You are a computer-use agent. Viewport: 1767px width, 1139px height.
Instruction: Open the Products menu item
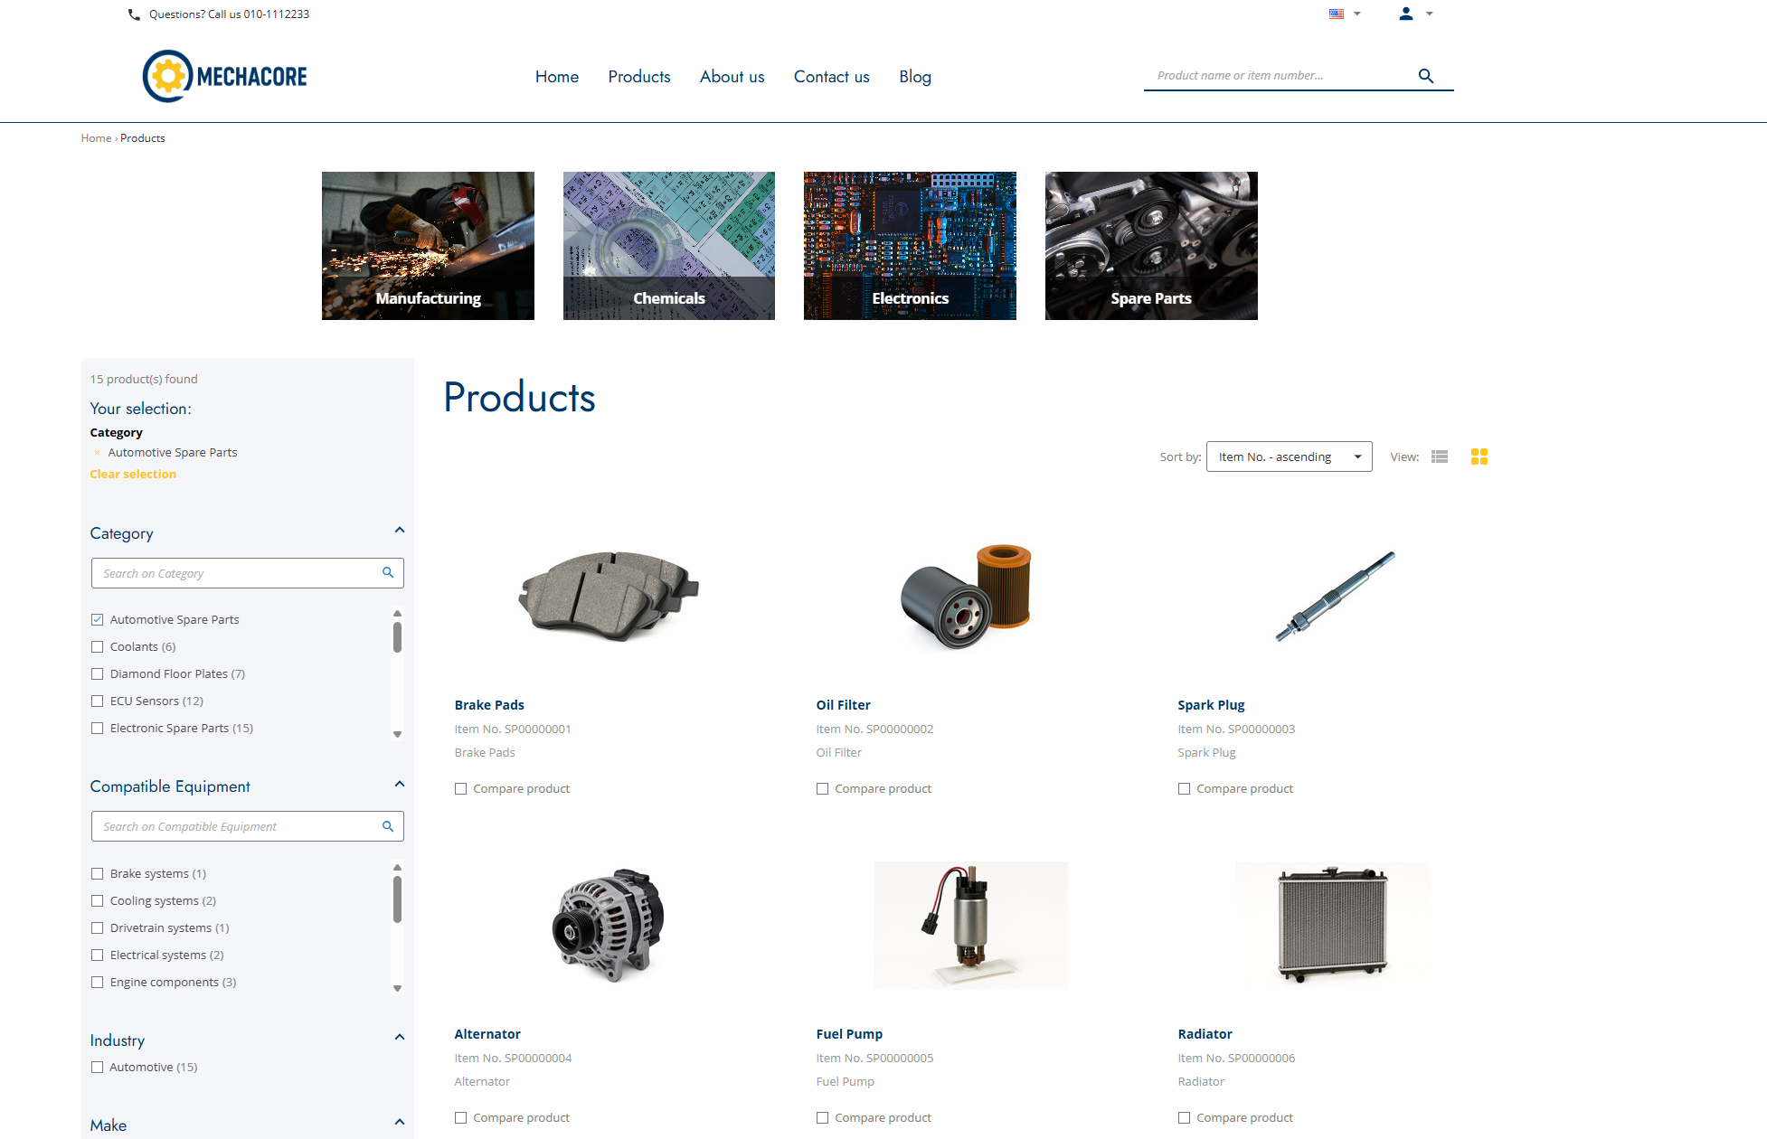638,77
